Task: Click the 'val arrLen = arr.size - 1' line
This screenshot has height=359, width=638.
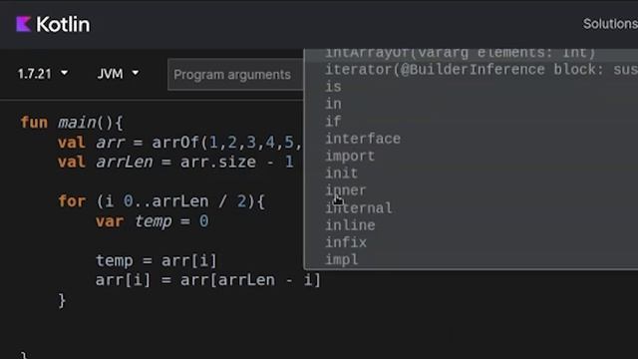Action: tap(175, 162)
